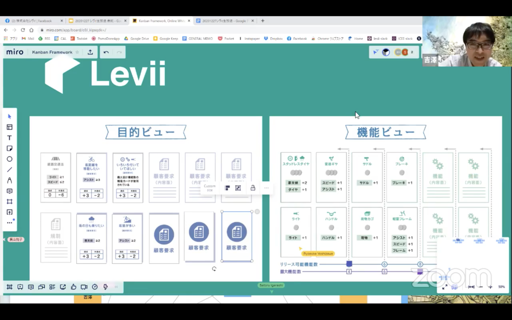
Task: Select the Sticky note tool
Action: click(x=9, y=148)
